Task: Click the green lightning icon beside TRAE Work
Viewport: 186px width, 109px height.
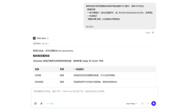Action: [x=48, y=38]
